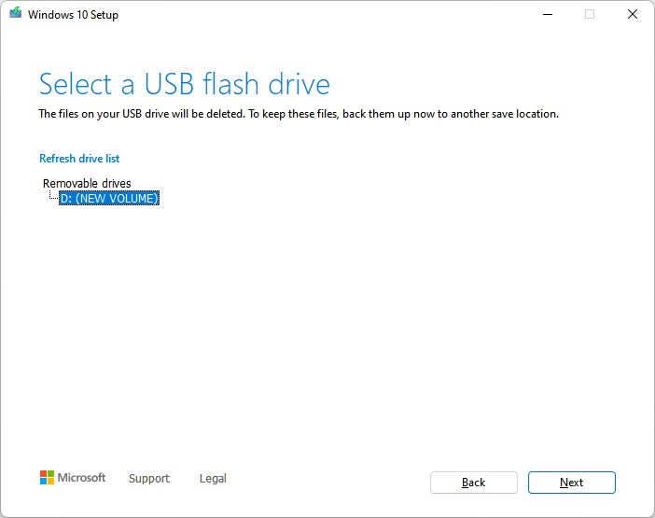Click blank footer space between Legal and Back
The width and height of the screenshot is (655, 518).
pyautogui.click(x=327, y=481)
